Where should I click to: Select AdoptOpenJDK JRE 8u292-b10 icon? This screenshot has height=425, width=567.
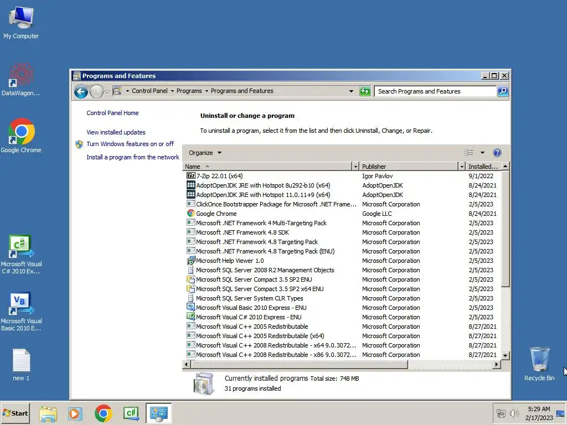click(x=190, y=185)
